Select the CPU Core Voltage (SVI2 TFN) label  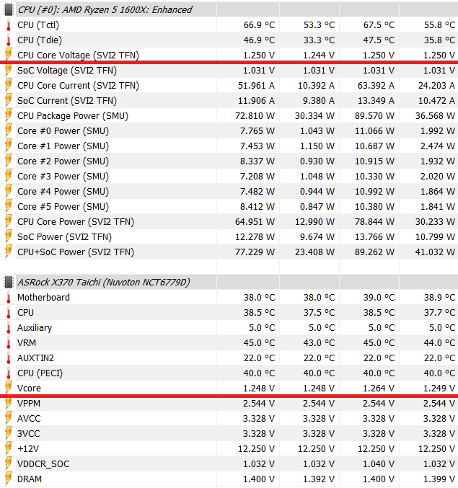click(x=78, y=55)
